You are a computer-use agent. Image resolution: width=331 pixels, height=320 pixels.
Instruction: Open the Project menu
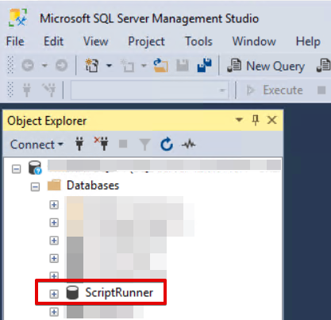point(146,41)
